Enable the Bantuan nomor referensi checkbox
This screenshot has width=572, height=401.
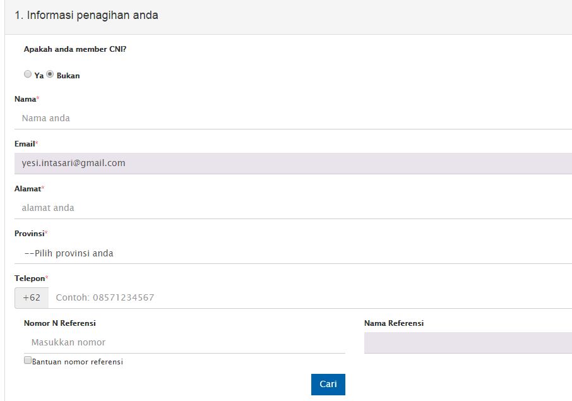[28, 361]
